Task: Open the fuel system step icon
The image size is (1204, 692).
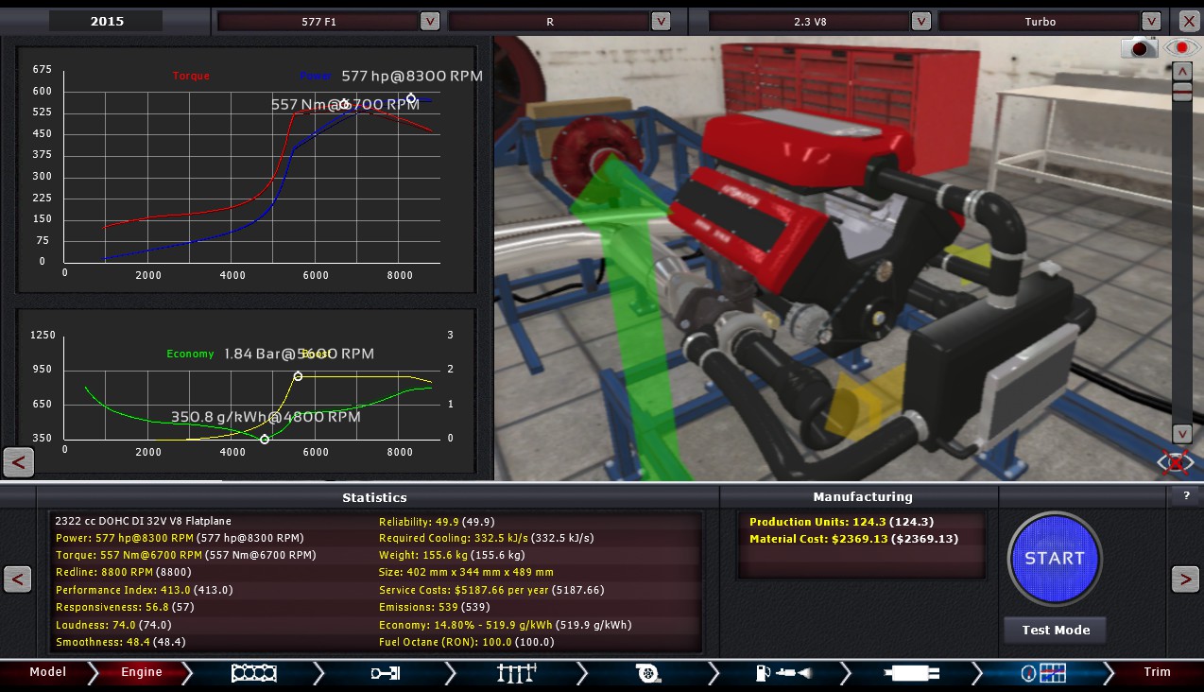Action: (x=783, y=673)
